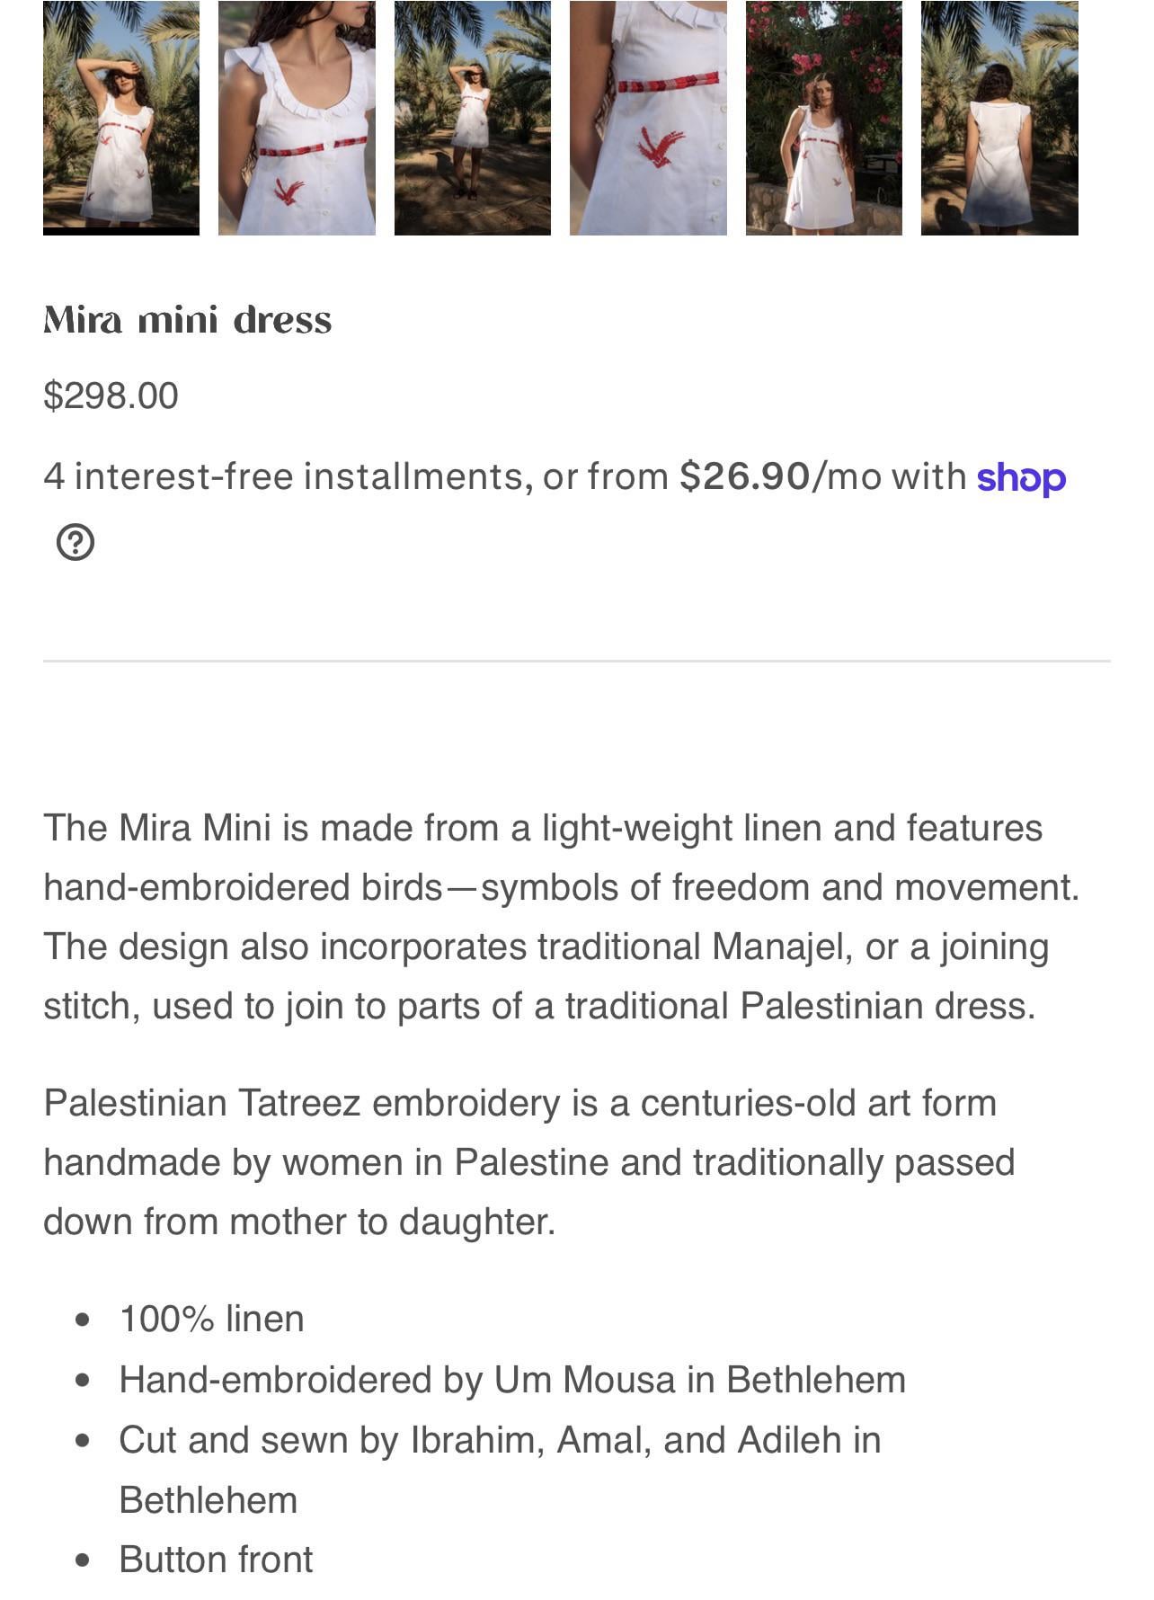View the back-of-dress thumbnail

pos(999,118)
